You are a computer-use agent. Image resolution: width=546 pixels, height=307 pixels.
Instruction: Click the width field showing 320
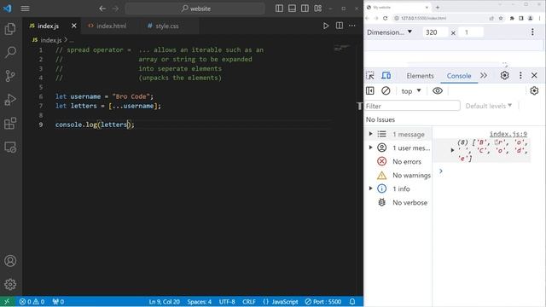[x=435, y=32]
